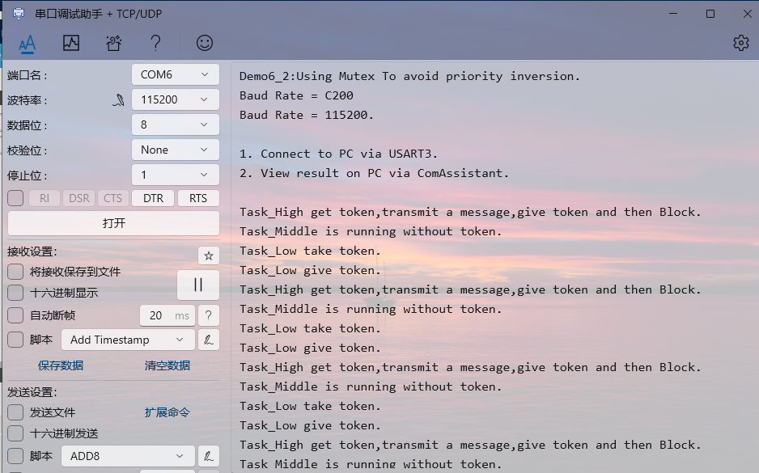Screen dimensions: 759x473
Task: Edit the Add Timestamp receive script
Action: [209, 340]
